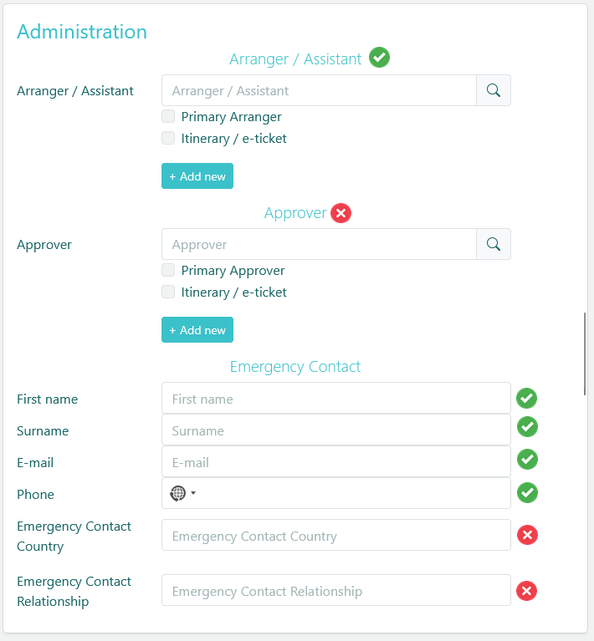Open the Emergency Contact Relationship field
This screenshot has width=594, height=641.
335,591
